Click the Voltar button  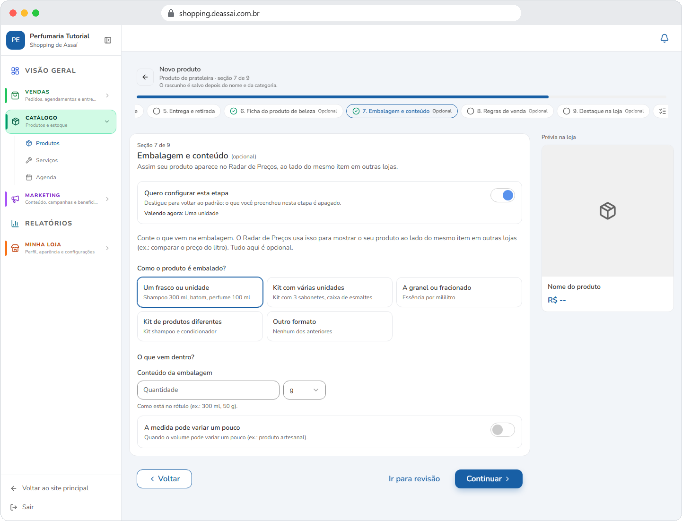coord(164,479)
